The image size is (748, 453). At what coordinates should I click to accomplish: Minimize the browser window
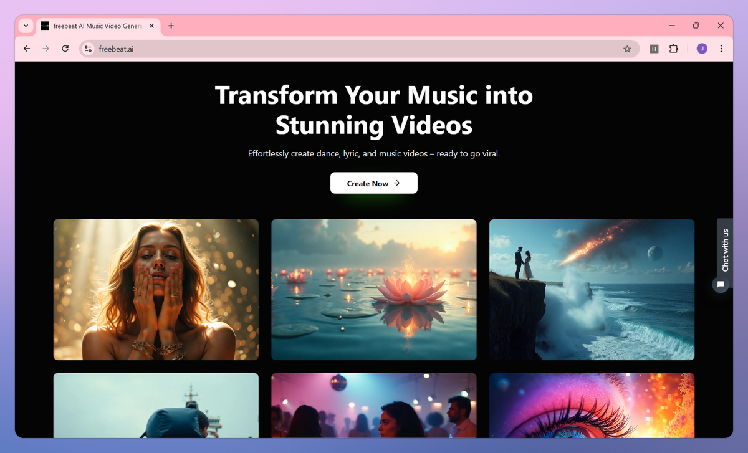point(673,26)
